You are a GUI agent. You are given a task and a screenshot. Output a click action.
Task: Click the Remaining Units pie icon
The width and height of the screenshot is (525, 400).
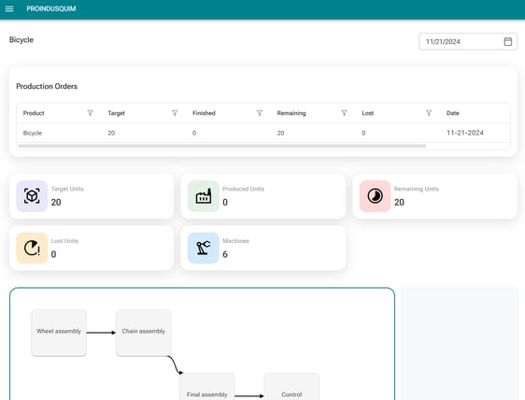(x=375, y=196)
